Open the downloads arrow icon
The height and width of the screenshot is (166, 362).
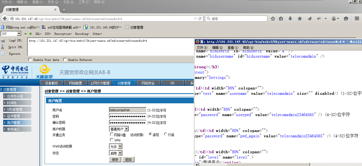click(290, 19)
